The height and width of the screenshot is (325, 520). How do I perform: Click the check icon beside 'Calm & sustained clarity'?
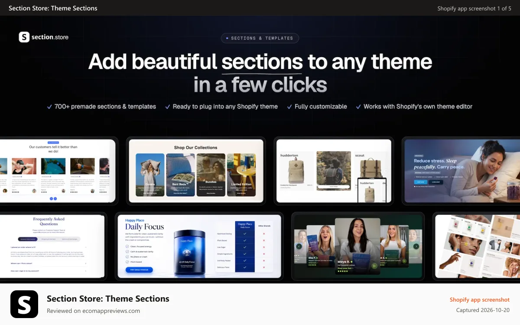(127, 251)
